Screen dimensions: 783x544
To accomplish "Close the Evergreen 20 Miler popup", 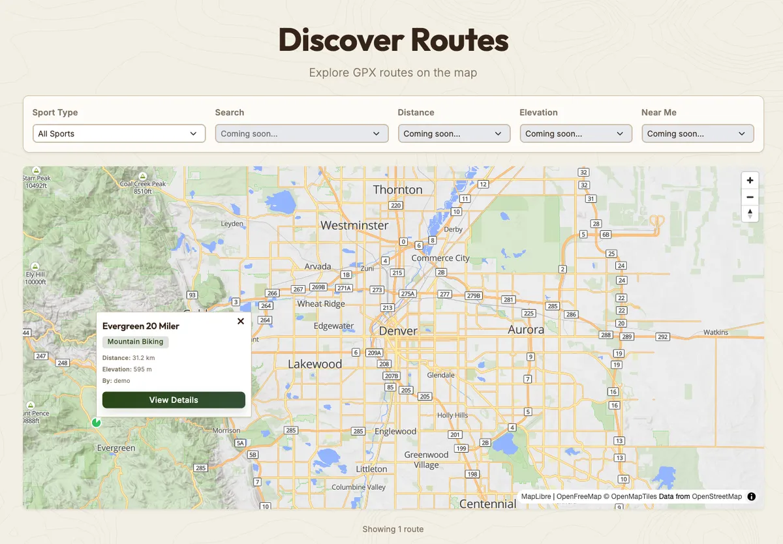I will point(241,321).
